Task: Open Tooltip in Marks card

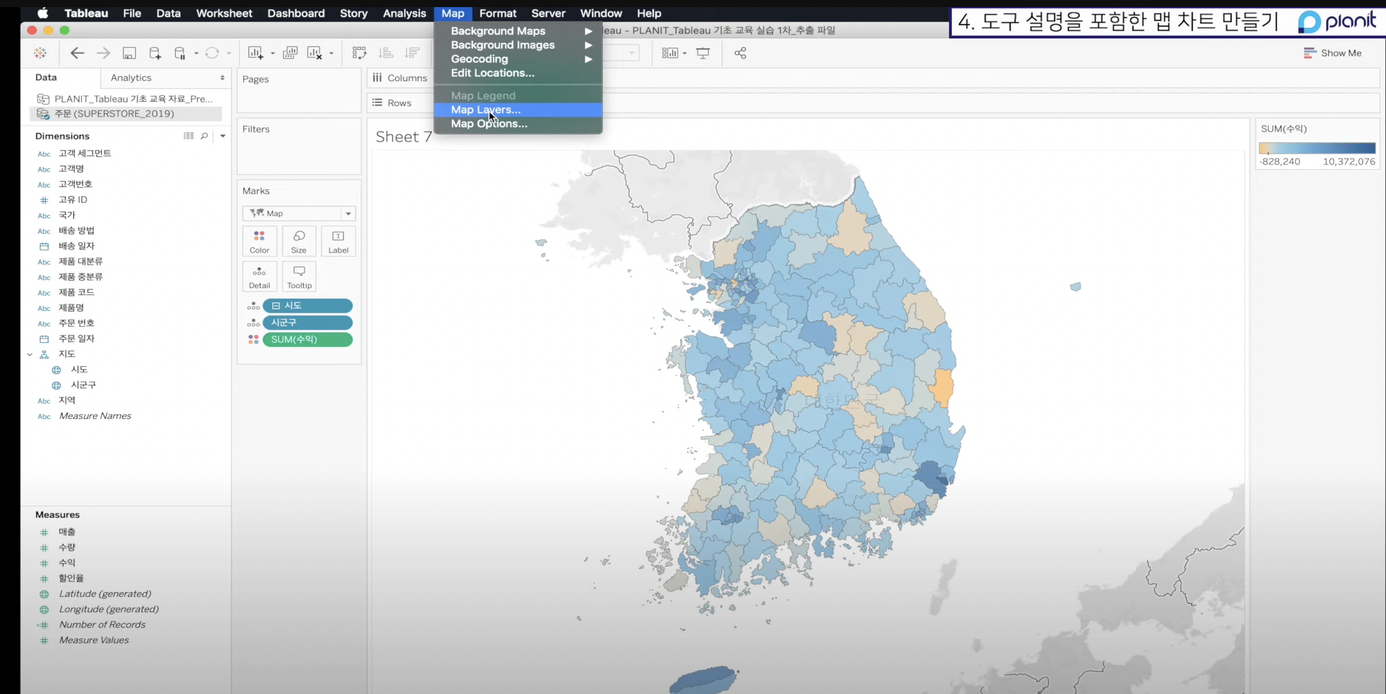Action: coord(300,277)
